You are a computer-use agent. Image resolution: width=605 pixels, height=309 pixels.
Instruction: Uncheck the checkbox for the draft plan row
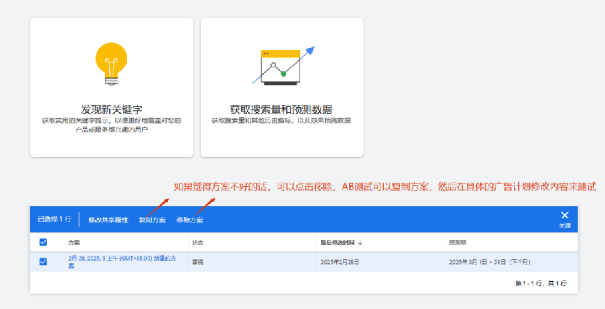[43, 262]
